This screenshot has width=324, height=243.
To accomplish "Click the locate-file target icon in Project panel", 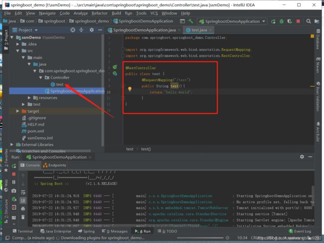I will (x=73, y=30).
